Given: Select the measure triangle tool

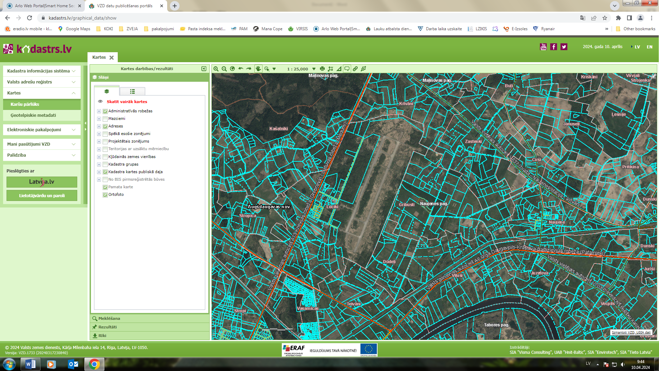Looking at the screenshot, I should click(x=339, y=69).
